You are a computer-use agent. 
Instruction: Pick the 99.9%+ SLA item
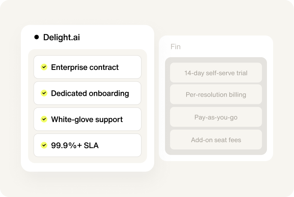[87, 145]
